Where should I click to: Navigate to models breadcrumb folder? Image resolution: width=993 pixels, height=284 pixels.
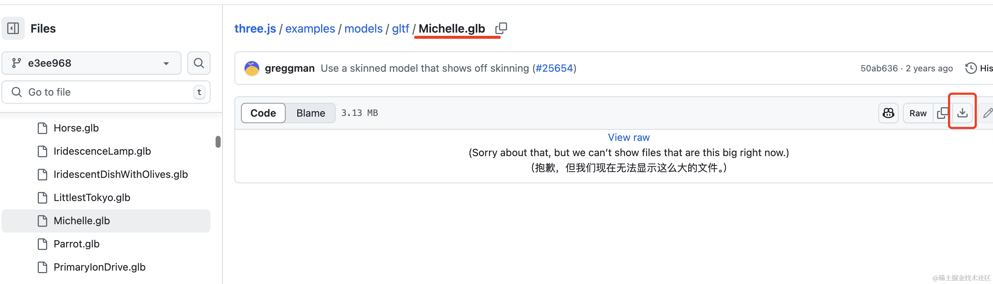[x=363, y=29]
